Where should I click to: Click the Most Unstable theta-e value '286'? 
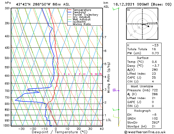point(155,94)
